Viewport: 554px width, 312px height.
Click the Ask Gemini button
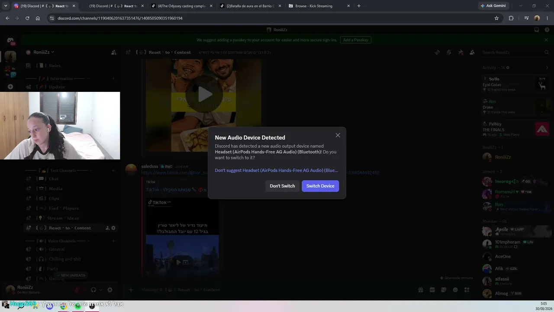[x=493, y=6]
